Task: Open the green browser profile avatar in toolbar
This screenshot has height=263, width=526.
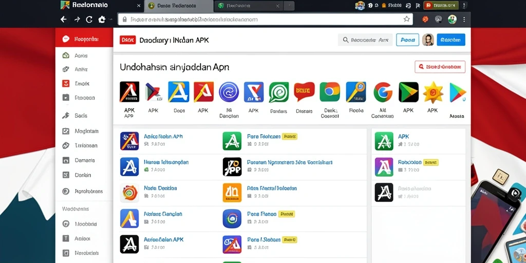Action: coord(452,20)
